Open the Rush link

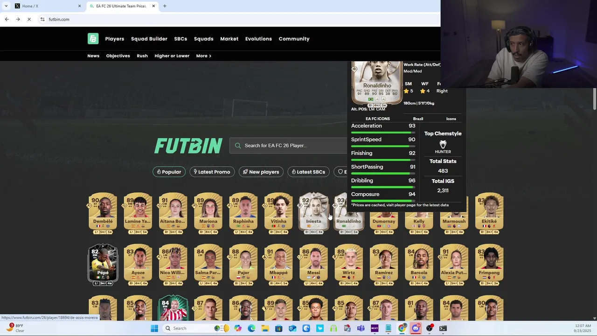point(142,56)
